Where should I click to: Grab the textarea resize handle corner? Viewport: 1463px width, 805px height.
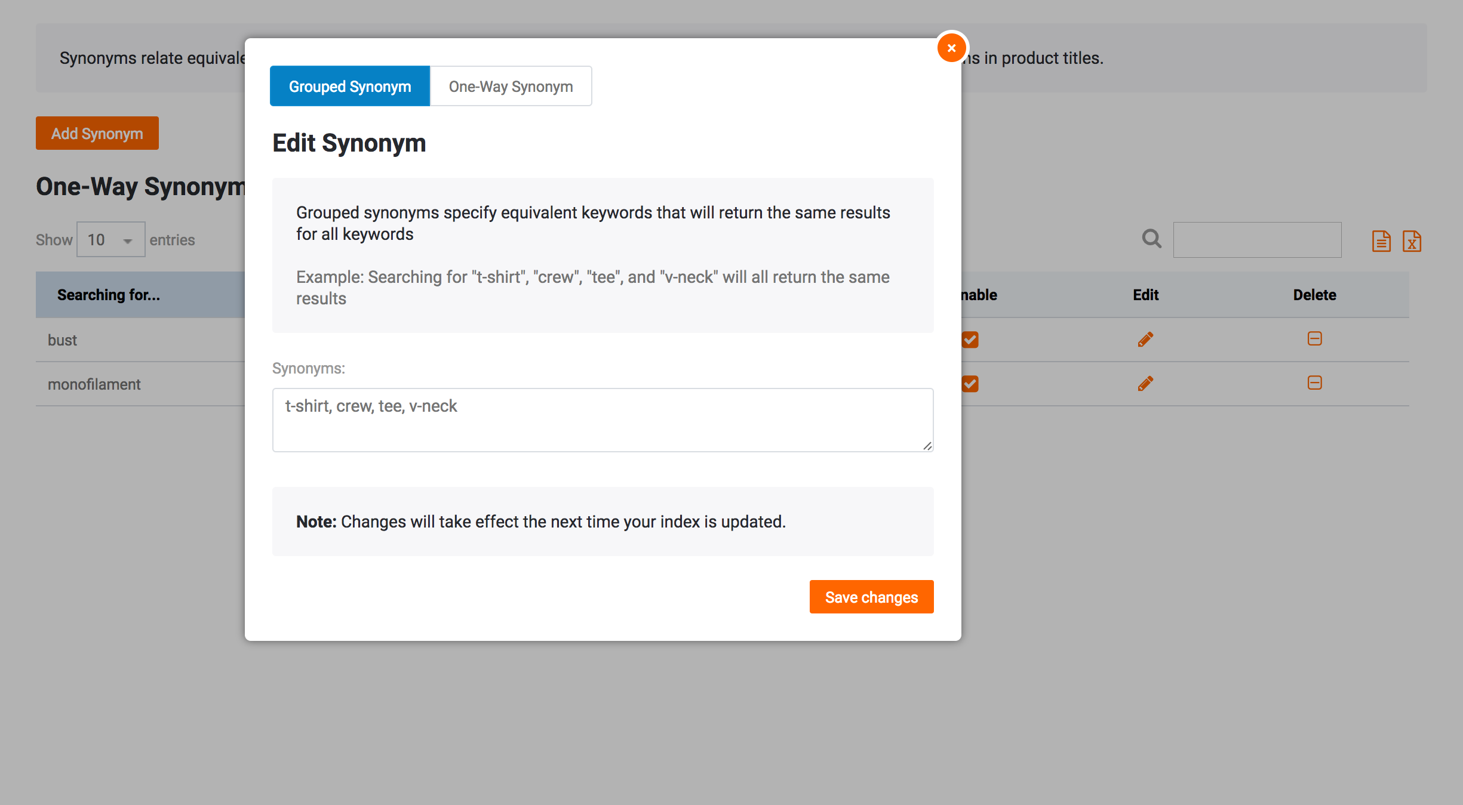927,446
